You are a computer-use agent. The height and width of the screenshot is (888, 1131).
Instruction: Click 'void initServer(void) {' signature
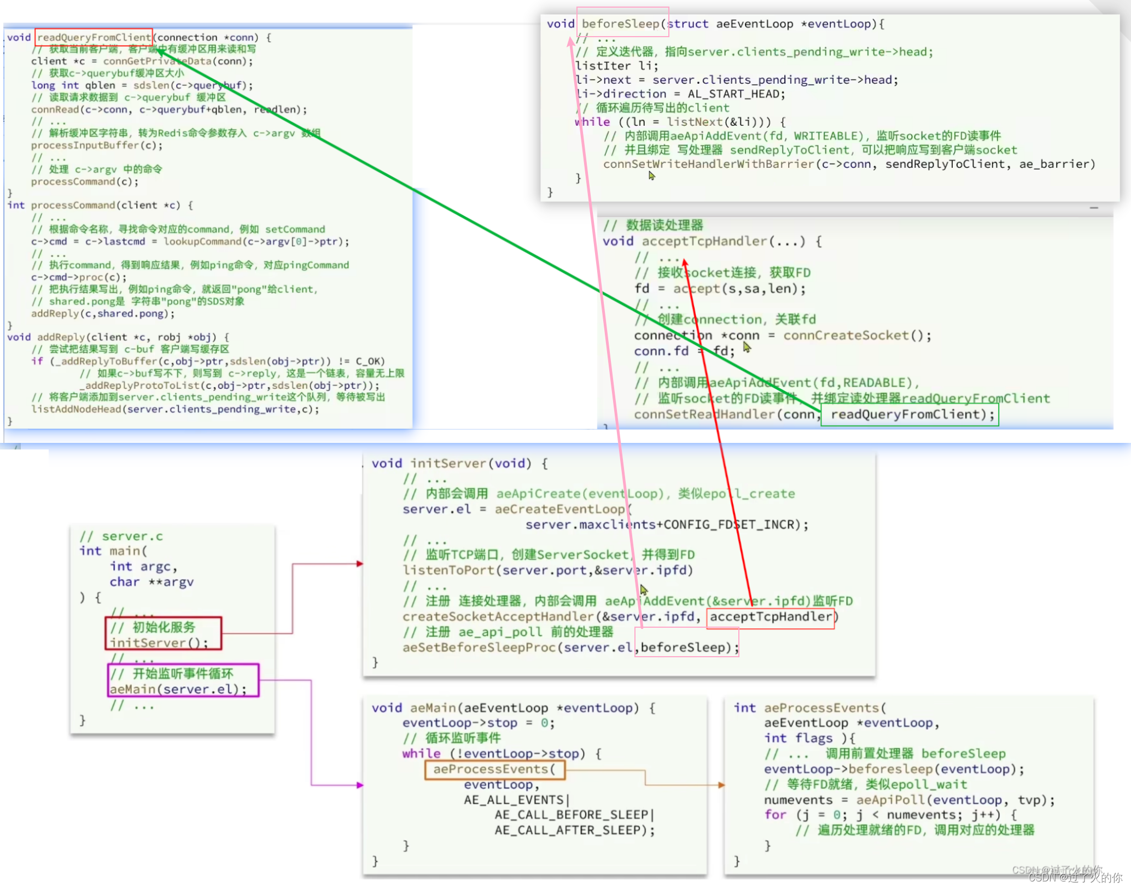[460, 463]
